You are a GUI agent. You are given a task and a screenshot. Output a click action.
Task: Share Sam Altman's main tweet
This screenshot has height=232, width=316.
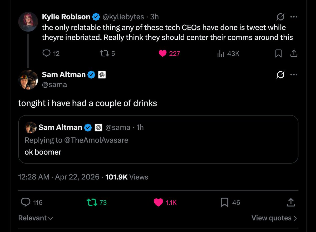[x=290, y=202]
